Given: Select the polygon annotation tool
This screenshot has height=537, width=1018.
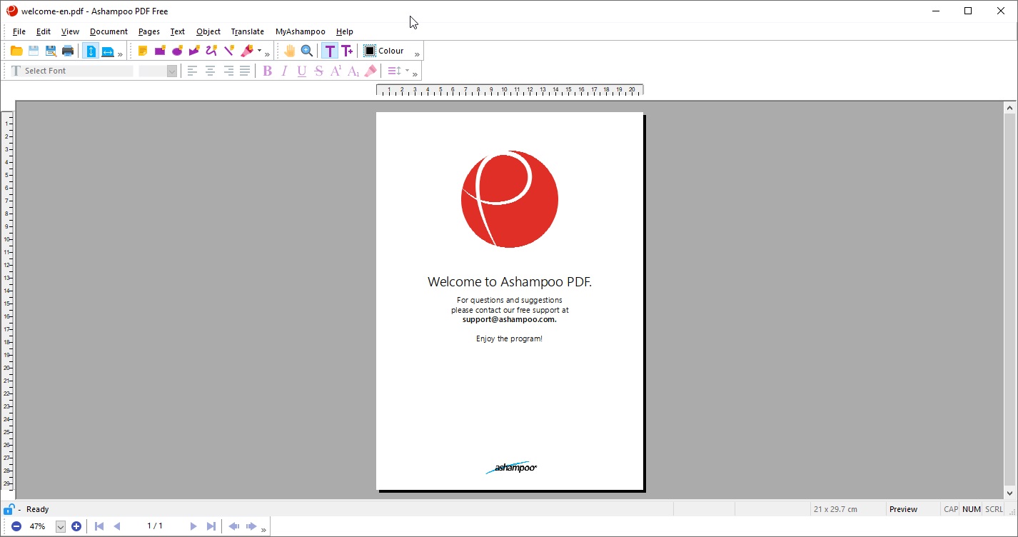Looking at the screenshot, I should pyautogui.click(x=194, y=51).
